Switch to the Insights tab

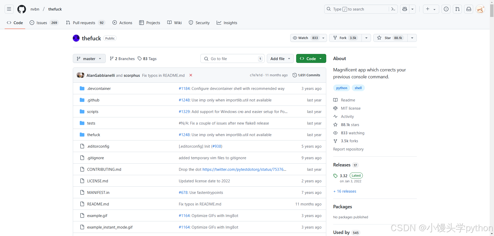[227, 23]
